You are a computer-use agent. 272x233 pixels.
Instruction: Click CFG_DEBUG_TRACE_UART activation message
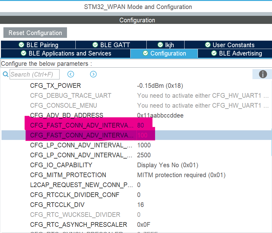203,96
